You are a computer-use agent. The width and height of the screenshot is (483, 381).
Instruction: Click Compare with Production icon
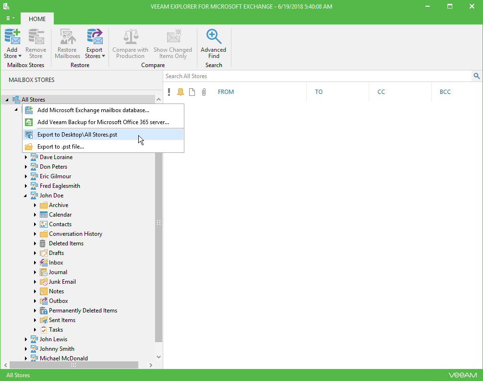131,36
